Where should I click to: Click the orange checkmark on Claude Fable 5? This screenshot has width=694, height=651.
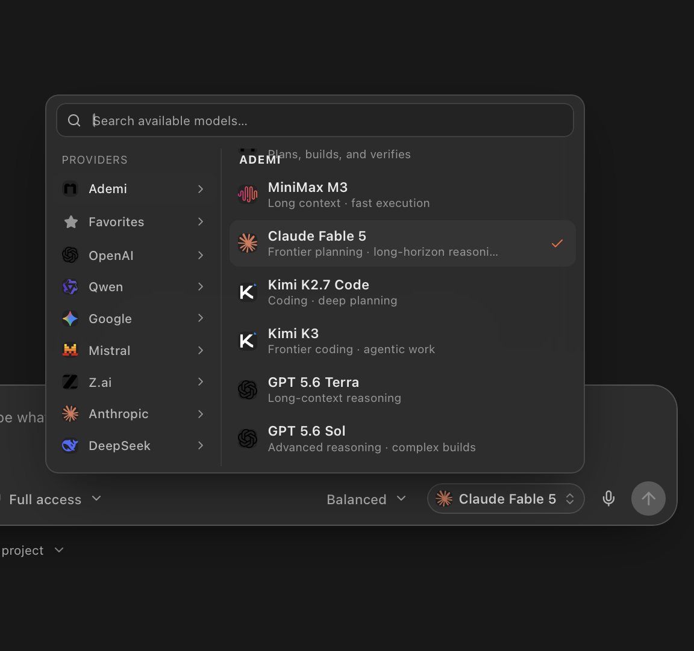pos(557,244)
